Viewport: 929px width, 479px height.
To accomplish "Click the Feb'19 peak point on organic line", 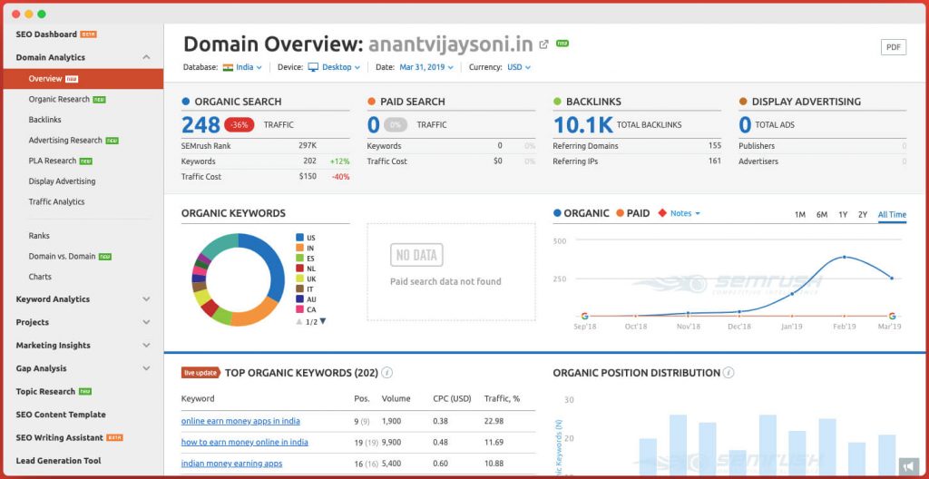I will point(845,257).
